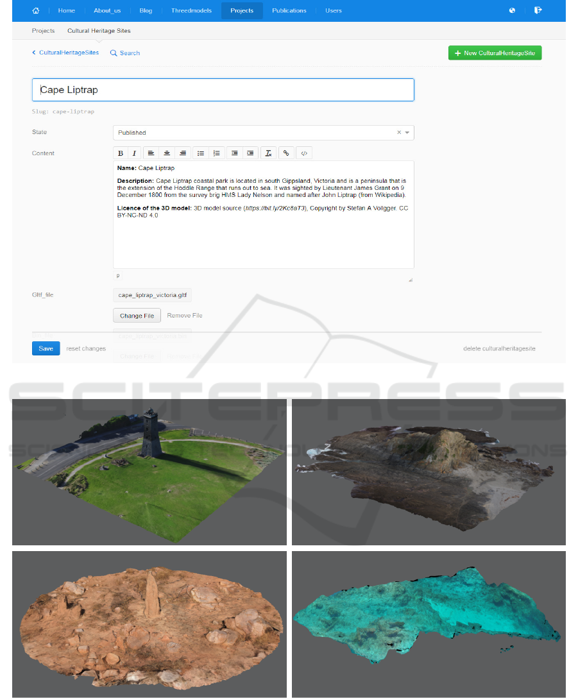Go back to CulturalHeritageSites list
This screenshot has width=578, height=698.
(66, 53)
